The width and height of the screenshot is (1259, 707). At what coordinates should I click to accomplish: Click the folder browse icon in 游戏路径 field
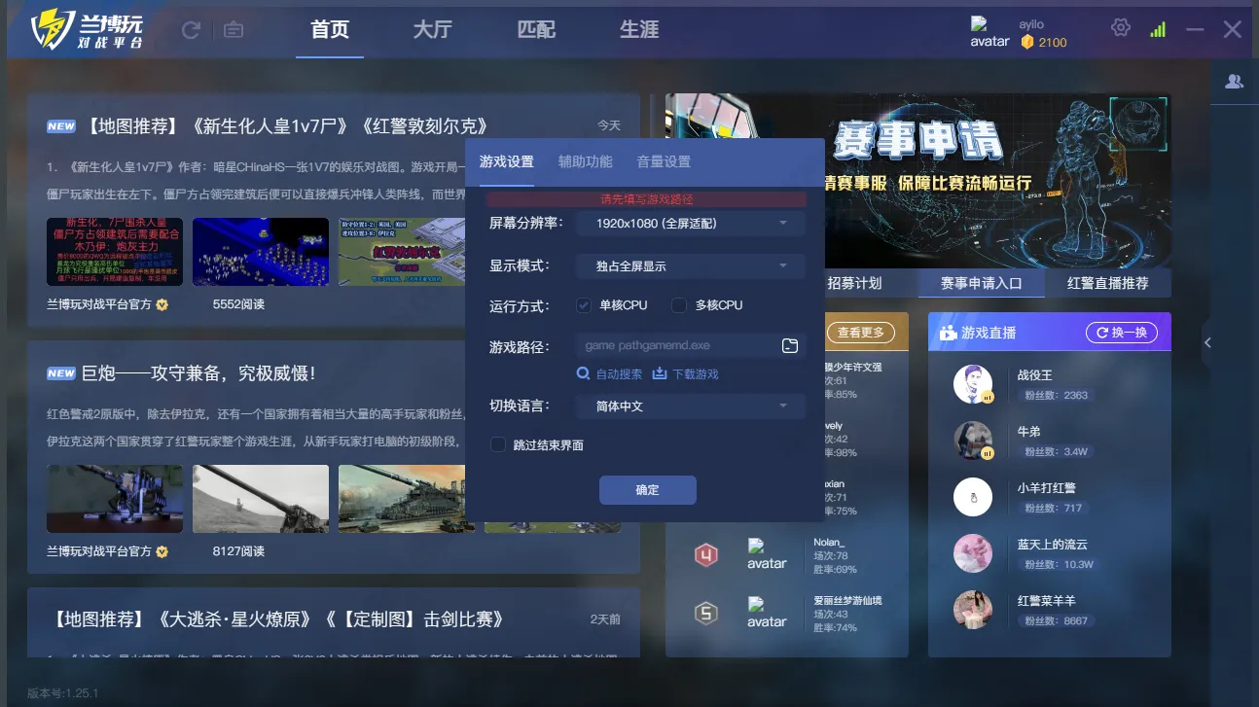[790, 345]
